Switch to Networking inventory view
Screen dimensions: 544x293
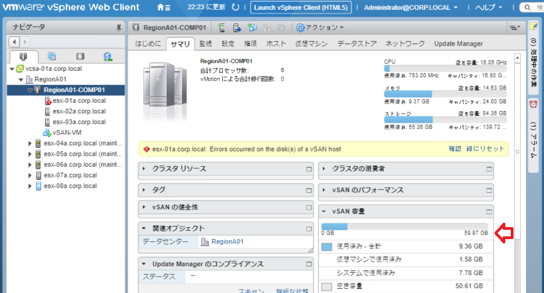108,56
